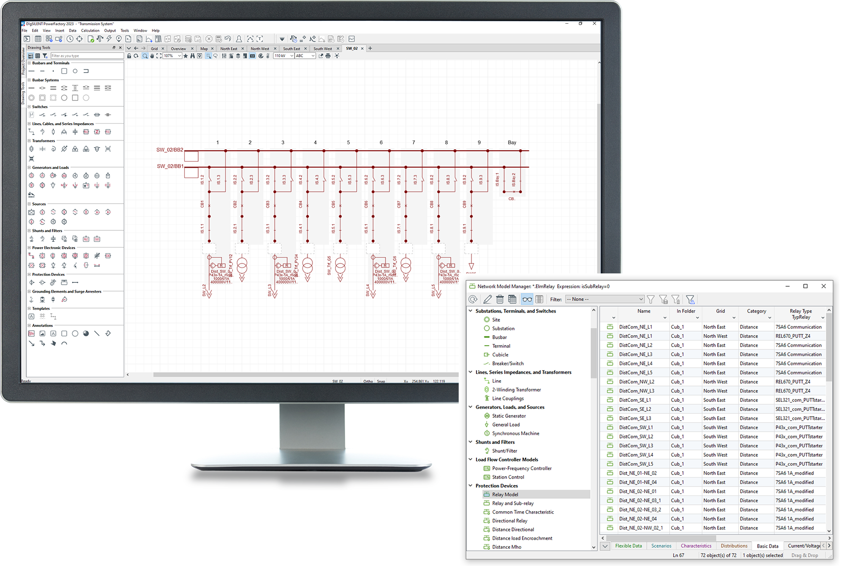Click the undo arrow in main toolbar
Viewport: 860px width, 571px height.
click(228, 39)
